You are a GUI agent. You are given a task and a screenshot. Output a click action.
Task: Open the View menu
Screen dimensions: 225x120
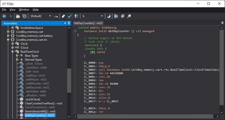click(12, 10)
